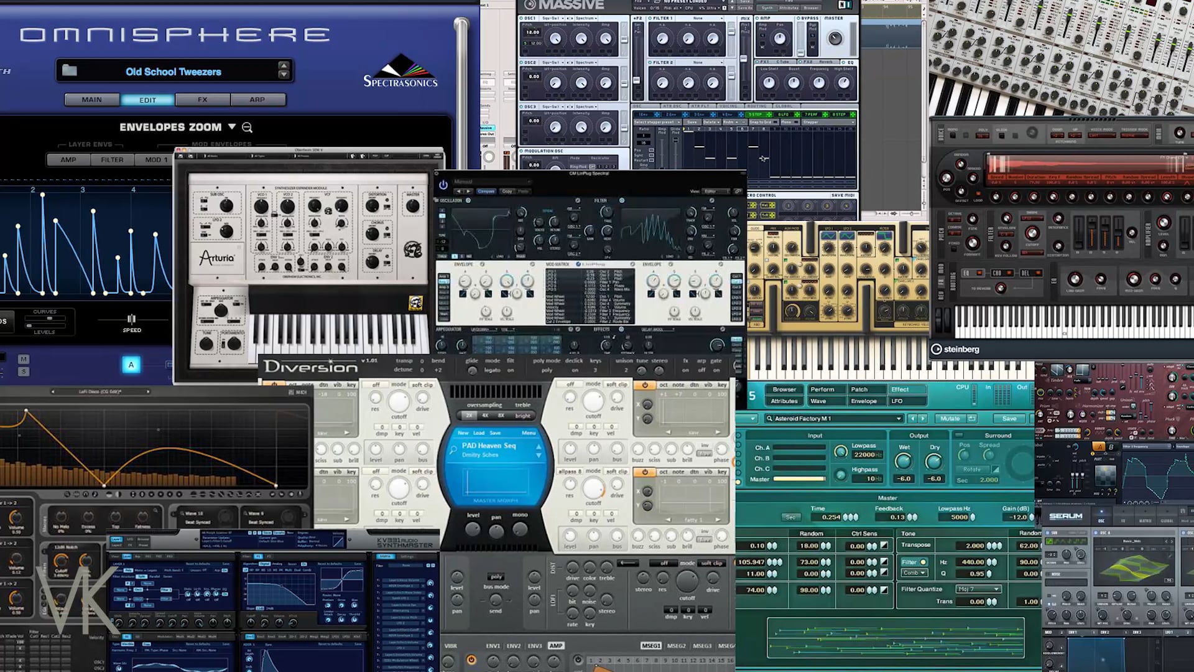Toggle upper Diversion oscillator power button
1194x672 pixels.
tap(645, 385)
